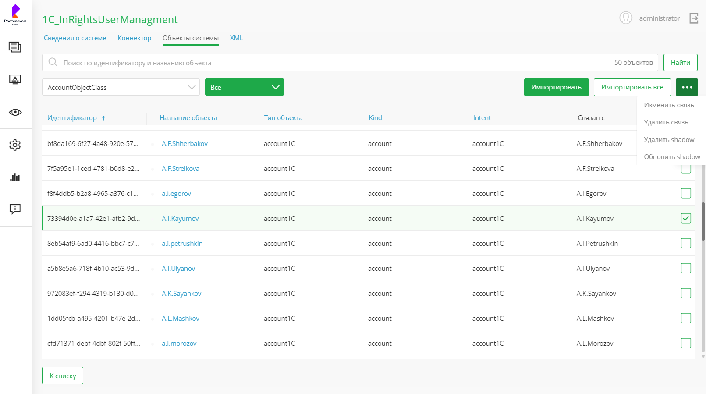Open the A.L.Mashkov object link

pos(181,319)
